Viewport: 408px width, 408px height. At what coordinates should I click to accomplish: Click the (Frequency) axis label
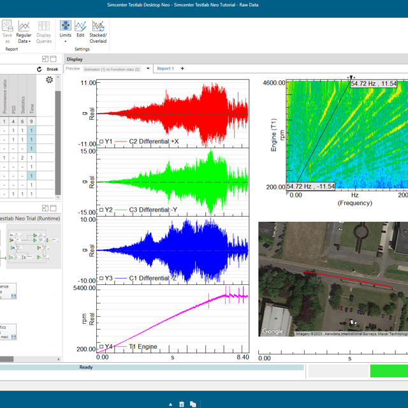click(x=355, y=203)
